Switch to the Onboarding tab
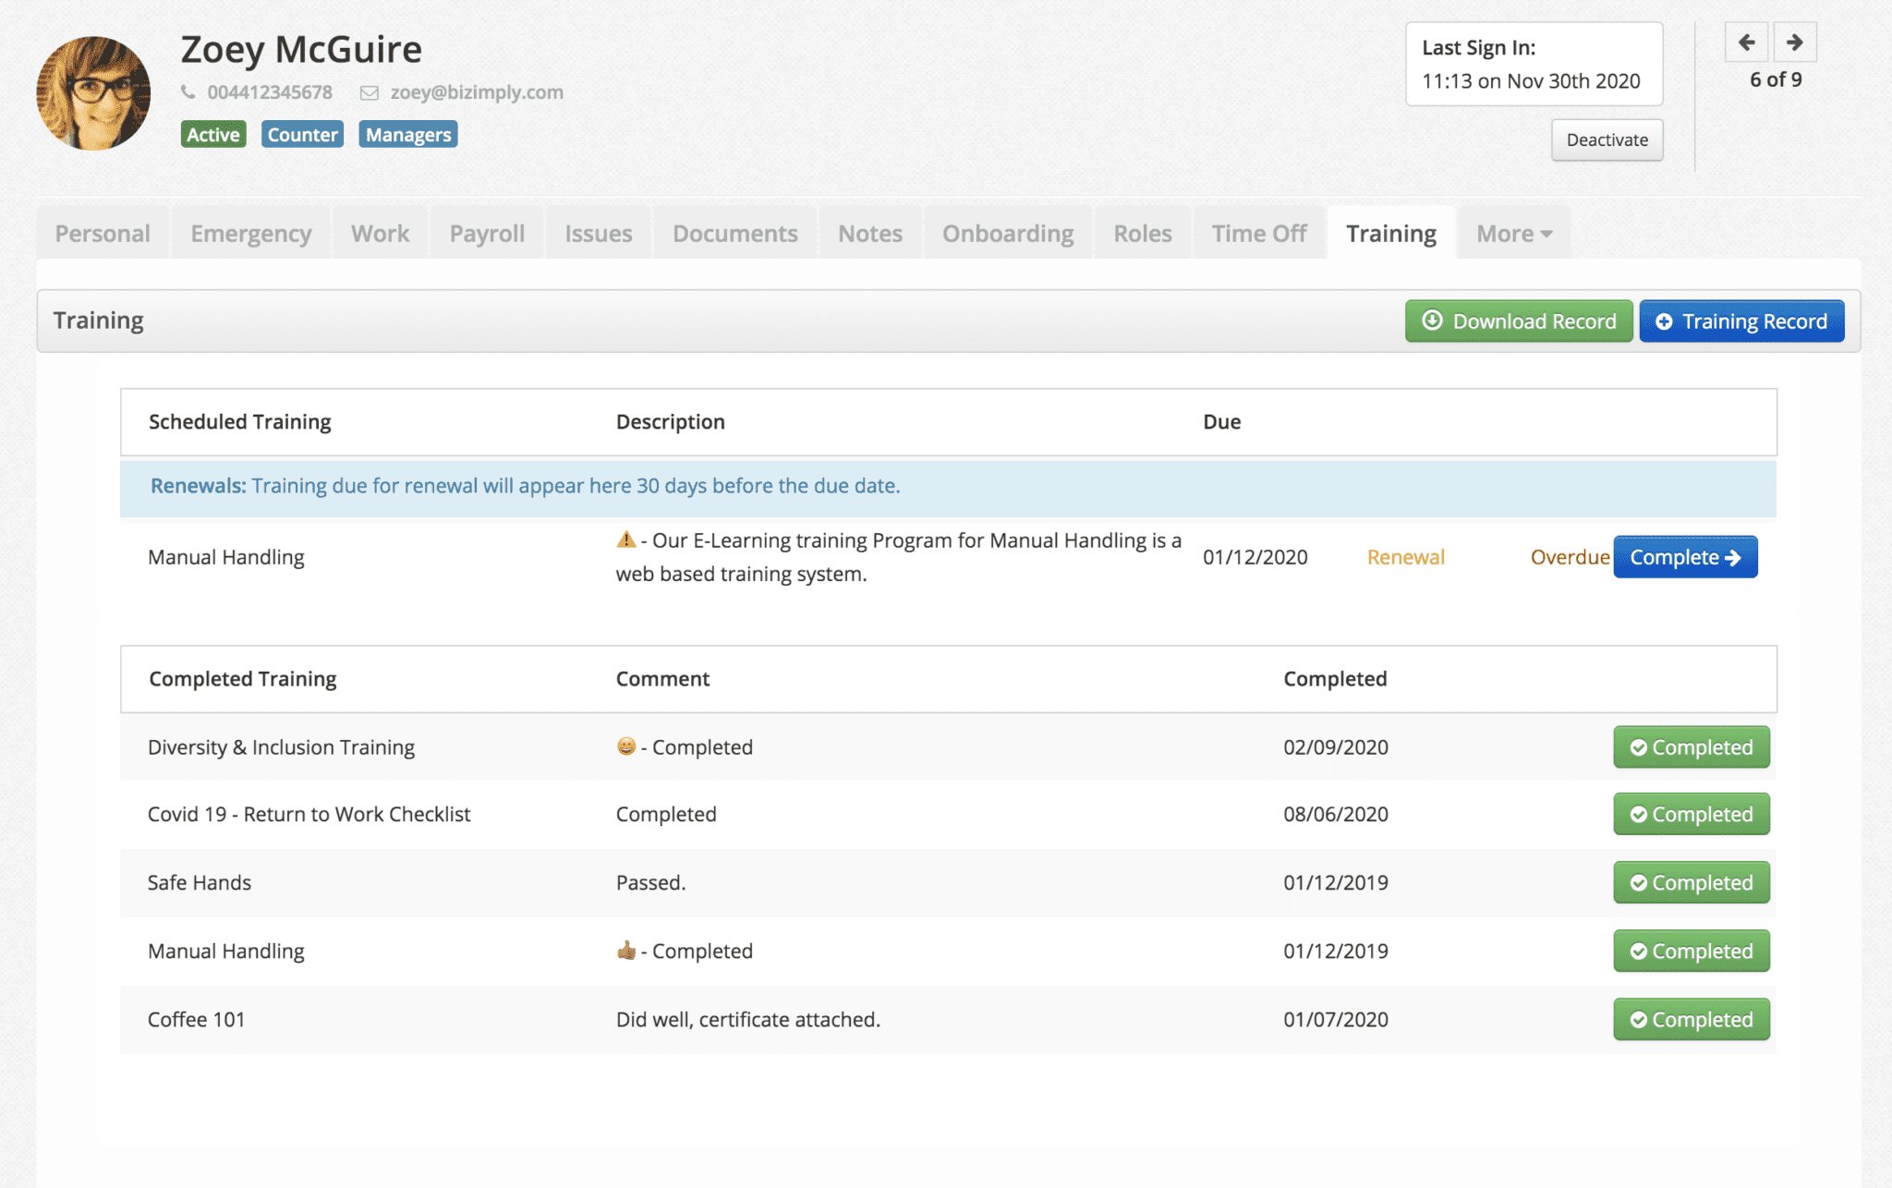The width and height of the screenshot is (1892, 1188). click(1007, 234)
